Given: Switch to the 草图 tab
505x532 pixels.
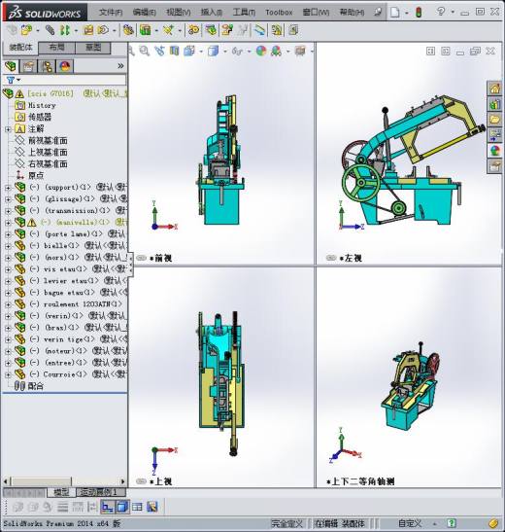Looking at the screenshot, I should click(x=93, y=48).
